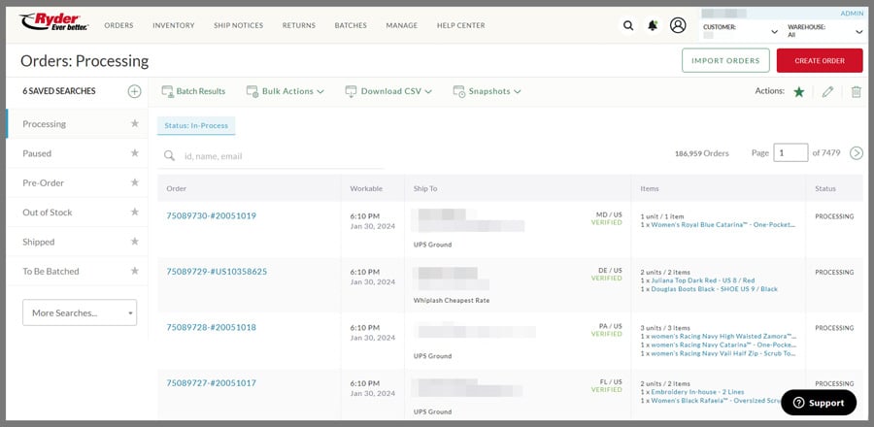Go to next page arrow
The image size is (874, 427).
point(856,152)
